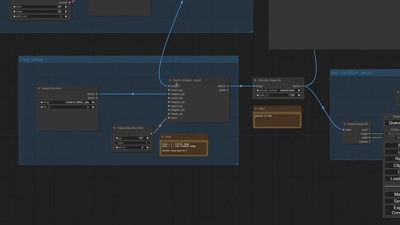Image resolution: width=400 pixels, height=225 pixels.
Task: Open the upscale_method combo box
Action: click(278, 90)
